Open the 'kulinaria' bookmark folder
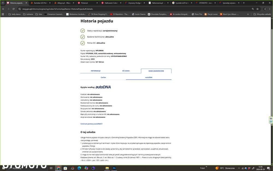273x171 pixels. pyautogui.click(x=28, y=14)
